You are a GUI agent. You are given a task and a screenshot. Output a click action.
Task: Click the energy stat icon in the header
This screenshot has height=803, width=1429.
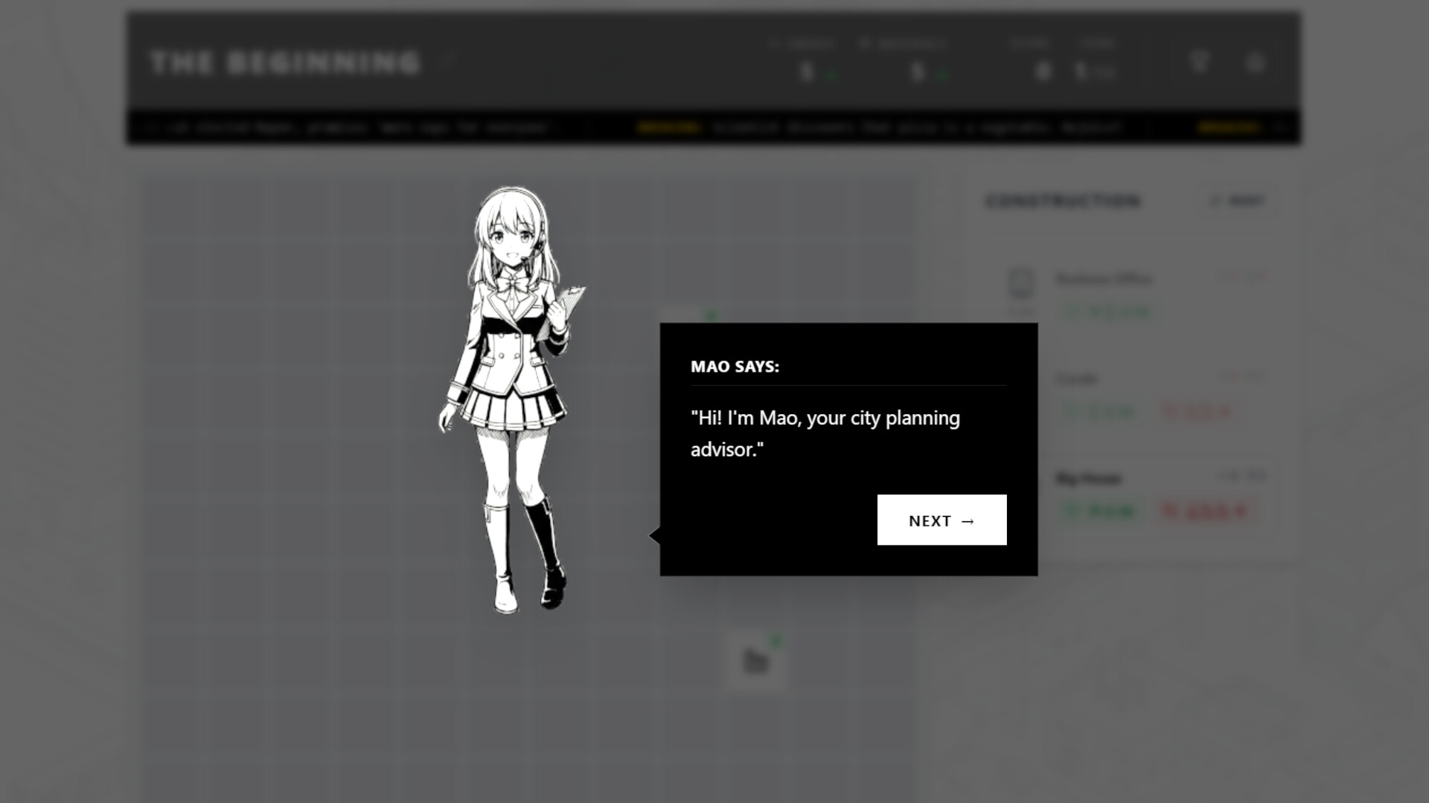point(776,44)
